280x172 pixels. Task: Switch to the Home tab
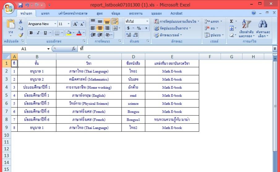point(26,13)
